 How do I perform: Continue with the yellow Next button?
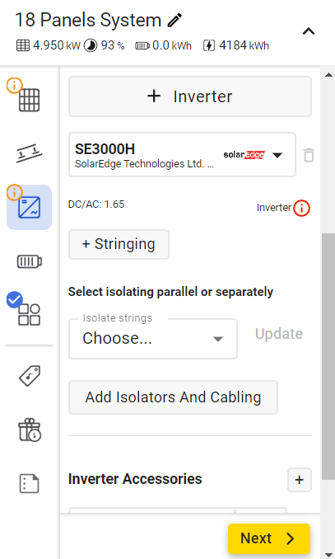click(269, 538)
